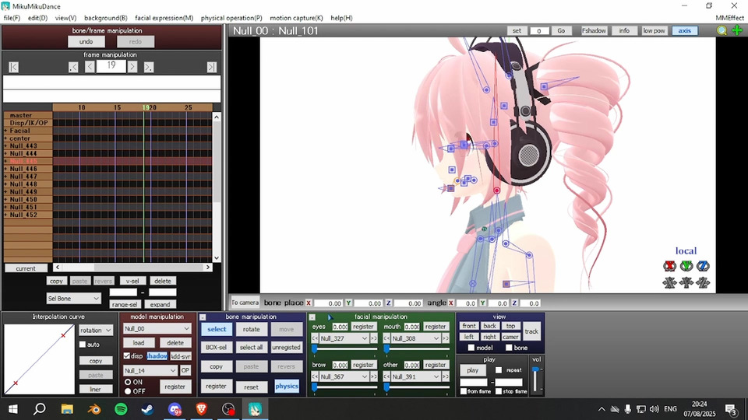Open Blender from the taskbar
This screenshot has width=748, height=420.
[94, 409]
